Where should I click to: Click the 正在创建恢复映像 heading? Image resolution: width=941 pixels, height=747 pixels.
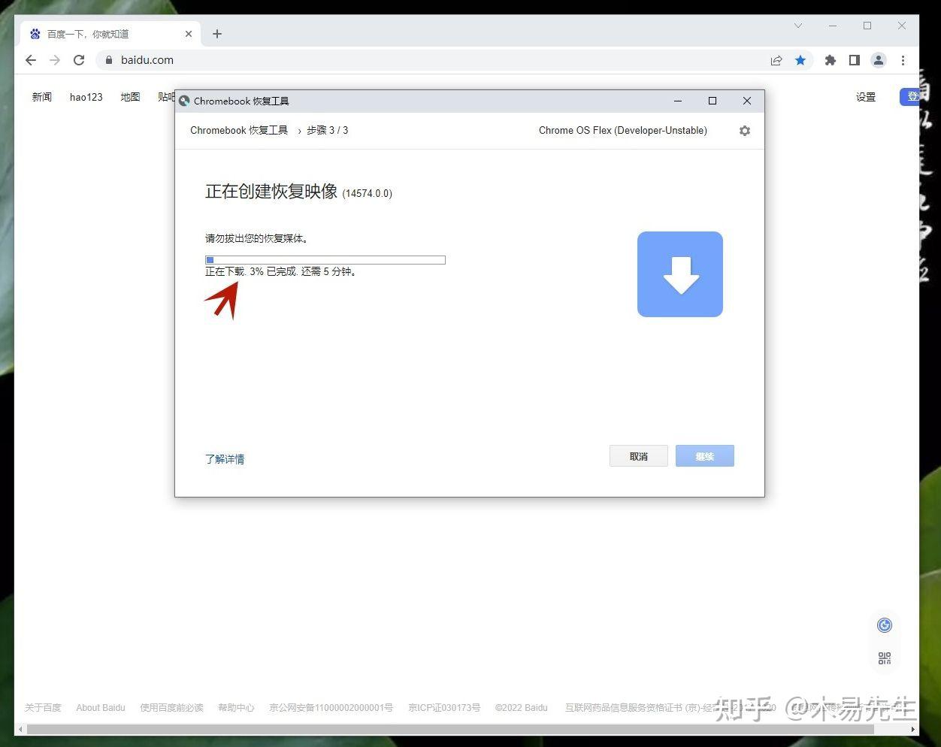[x=271, y=192]
